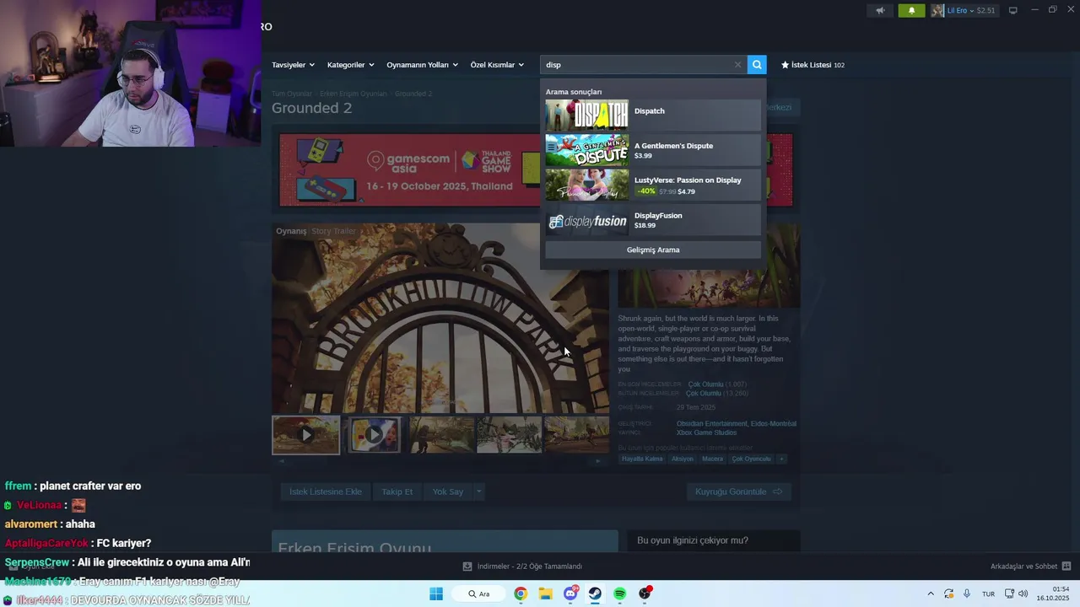Expand the Oynamanın Yolları dropdown
The width and height of the screenshot is (1080, 607).
pos(422,65)
